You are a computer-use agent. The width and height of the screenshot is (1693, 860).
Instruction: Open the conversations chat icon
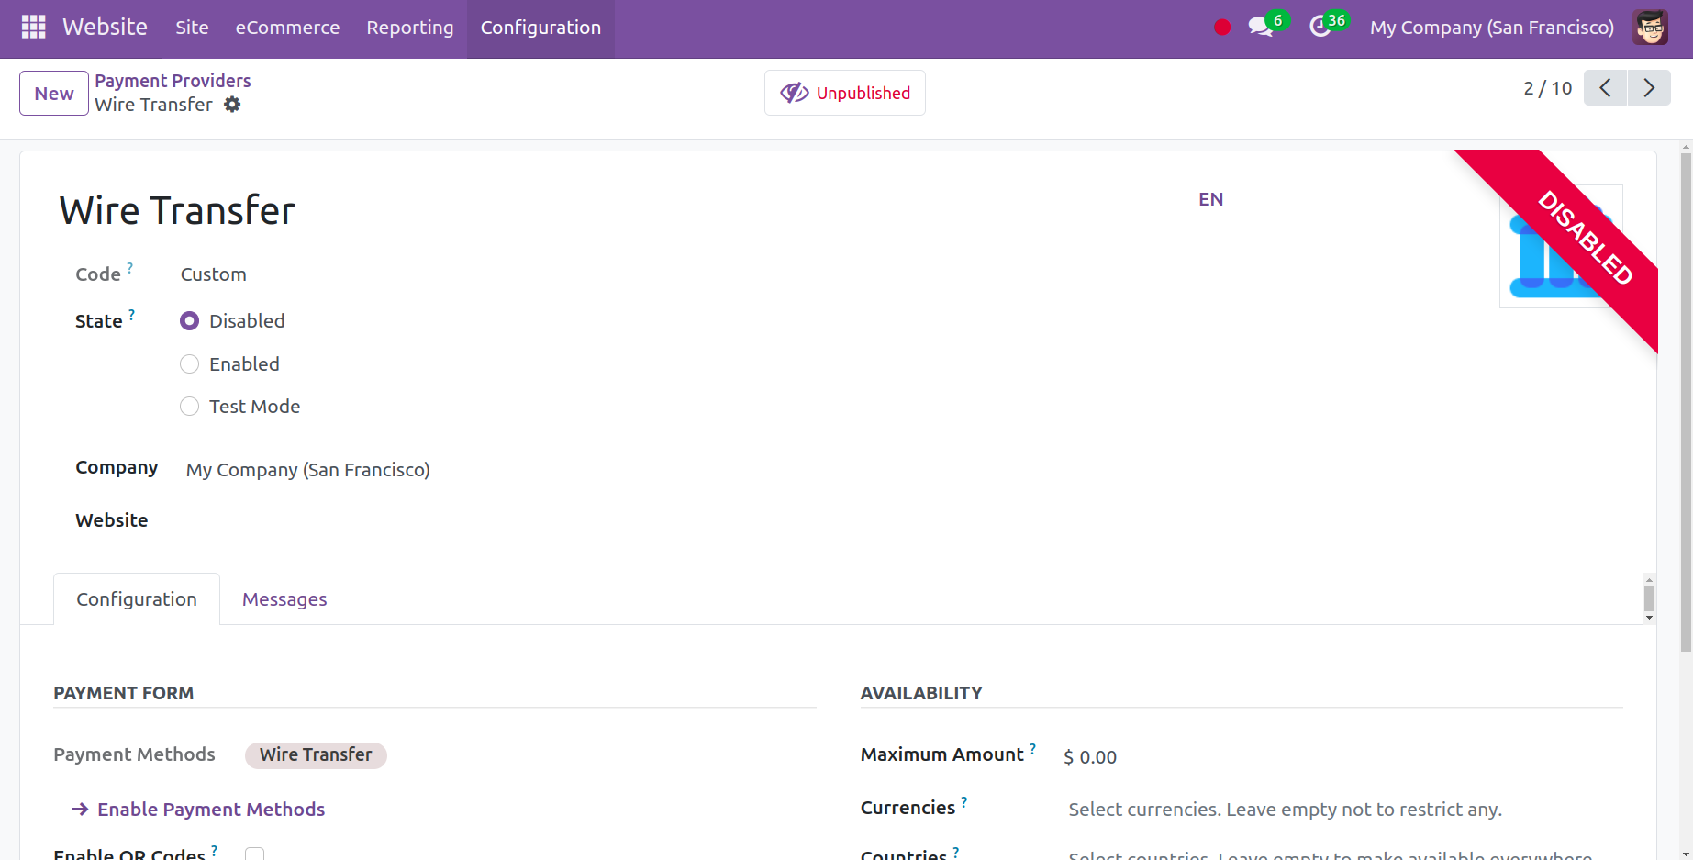(x=1261, y=28)
